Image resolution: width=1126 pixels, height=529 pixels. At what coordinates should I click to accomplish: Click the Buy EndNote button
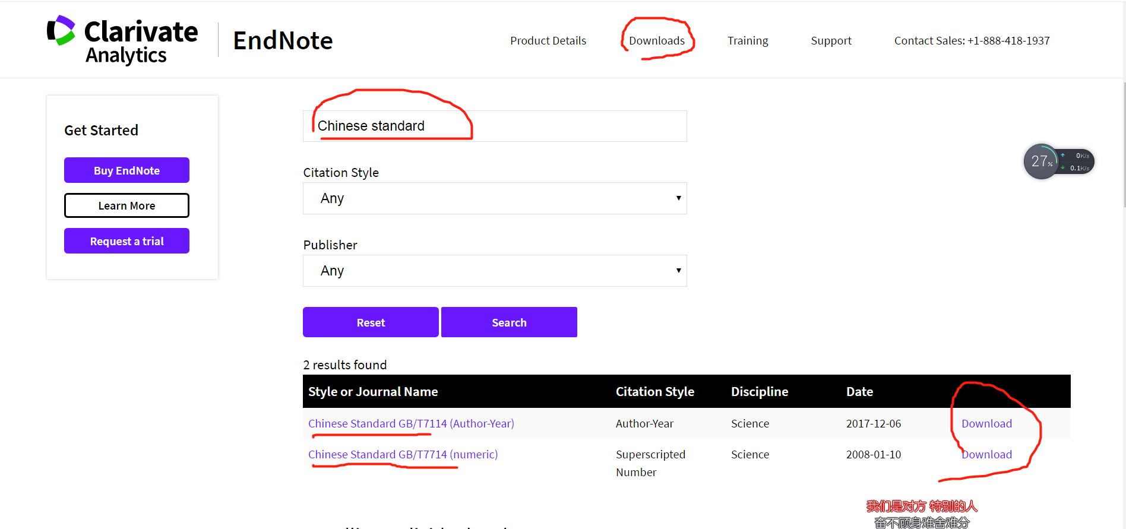pyautogui.click(x=126, y=170)
